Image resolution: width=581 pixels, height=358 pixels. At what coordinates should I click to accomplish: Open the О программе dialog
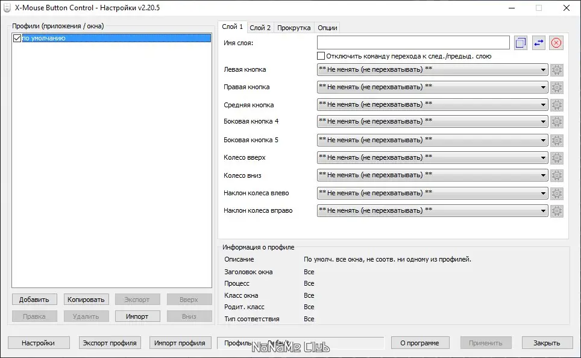click(420, 343)
